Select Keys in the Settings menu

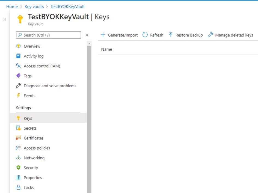48,118
